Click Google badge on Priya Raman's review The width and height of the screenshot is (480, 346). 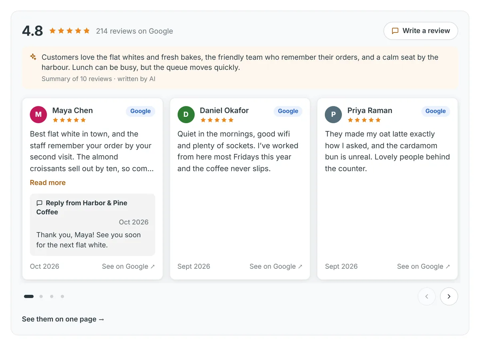pyautogui.click(x=436, y=111)
